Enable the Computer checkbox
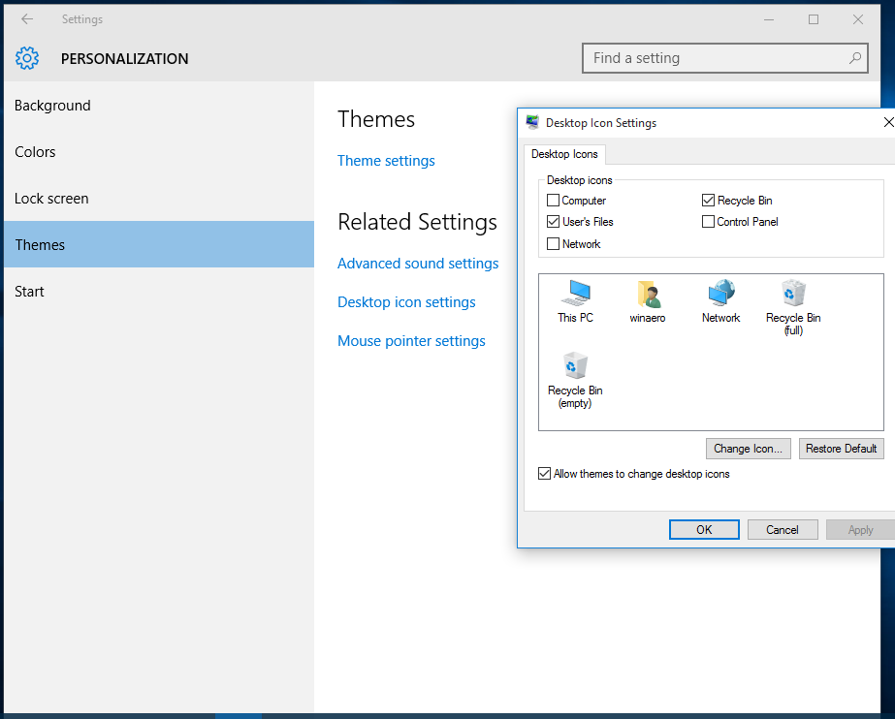The width and height of the screenshot is (895, 719). [x=553, y=201]
